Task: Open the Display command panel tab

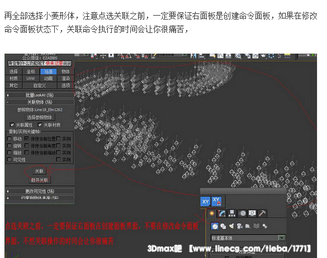Action: point(252,213)
